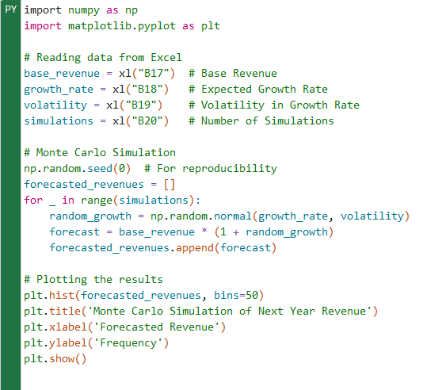This screenshot has height=390, width=423.
Task: Click the xl("B17") cell reference
Action: click(x=147, y=74)
